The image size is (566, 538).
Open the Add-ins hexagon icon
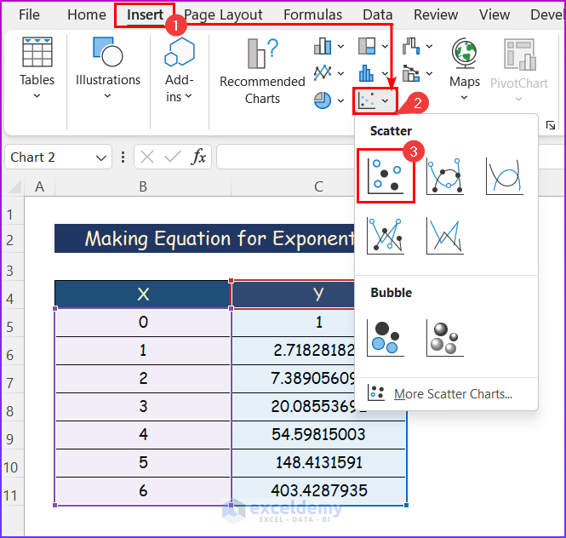pos(180,53)
